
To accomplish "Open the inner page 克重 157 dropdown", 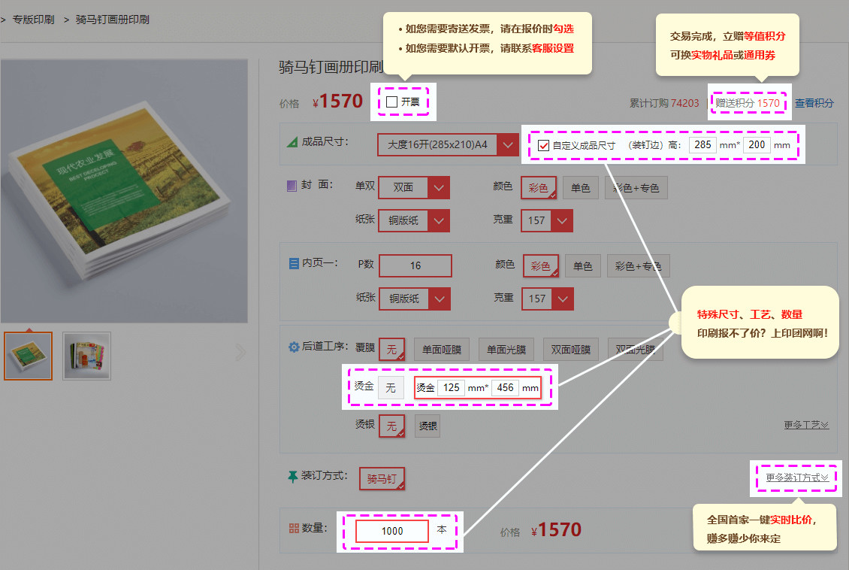I will [547, 299].
